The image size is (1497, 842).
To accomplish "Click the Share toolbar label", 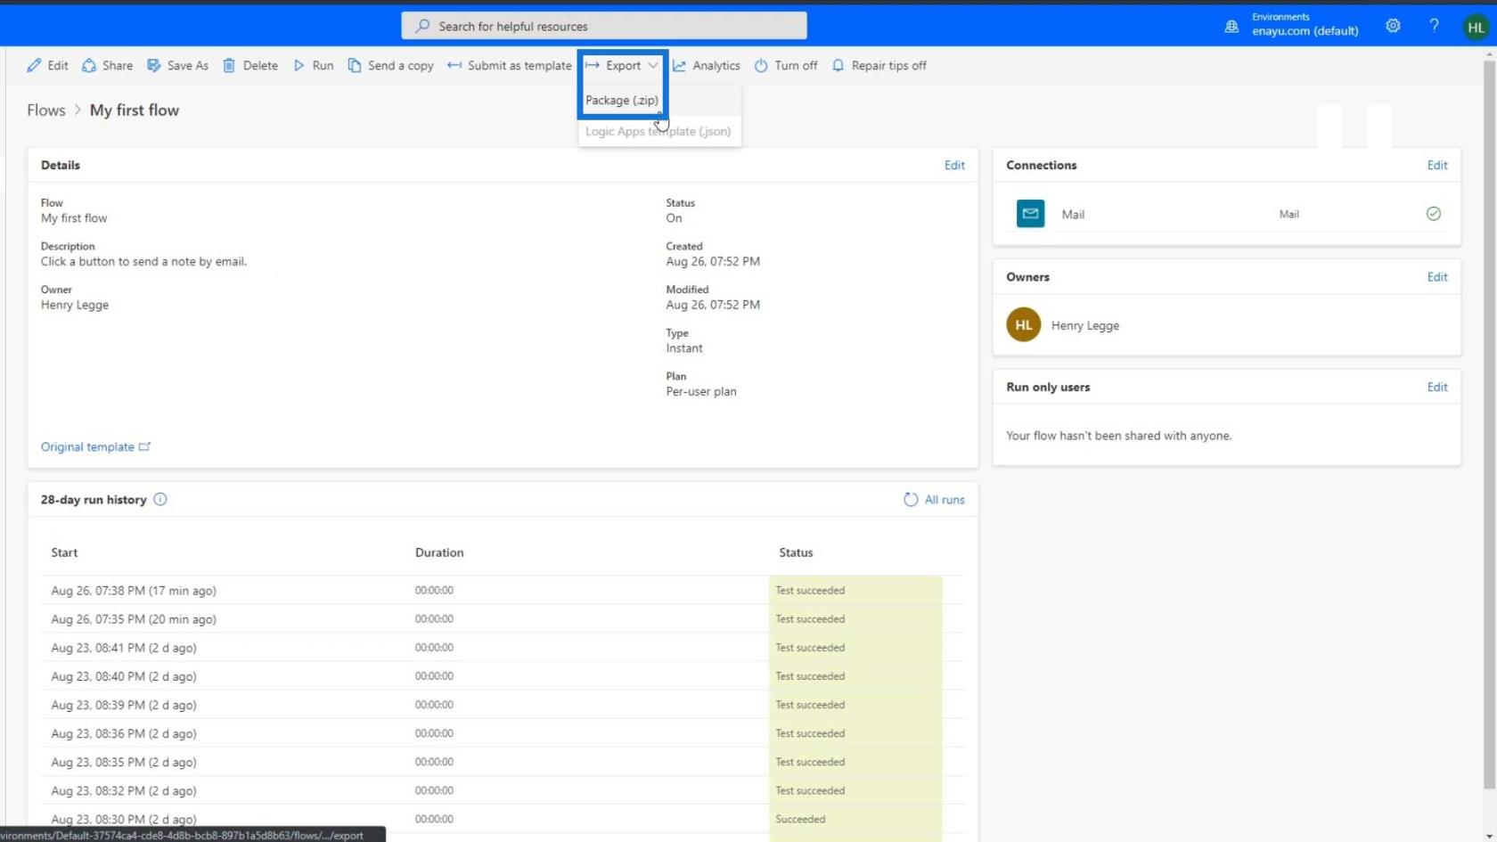I will pyautogui.click(x=118, y=65).
